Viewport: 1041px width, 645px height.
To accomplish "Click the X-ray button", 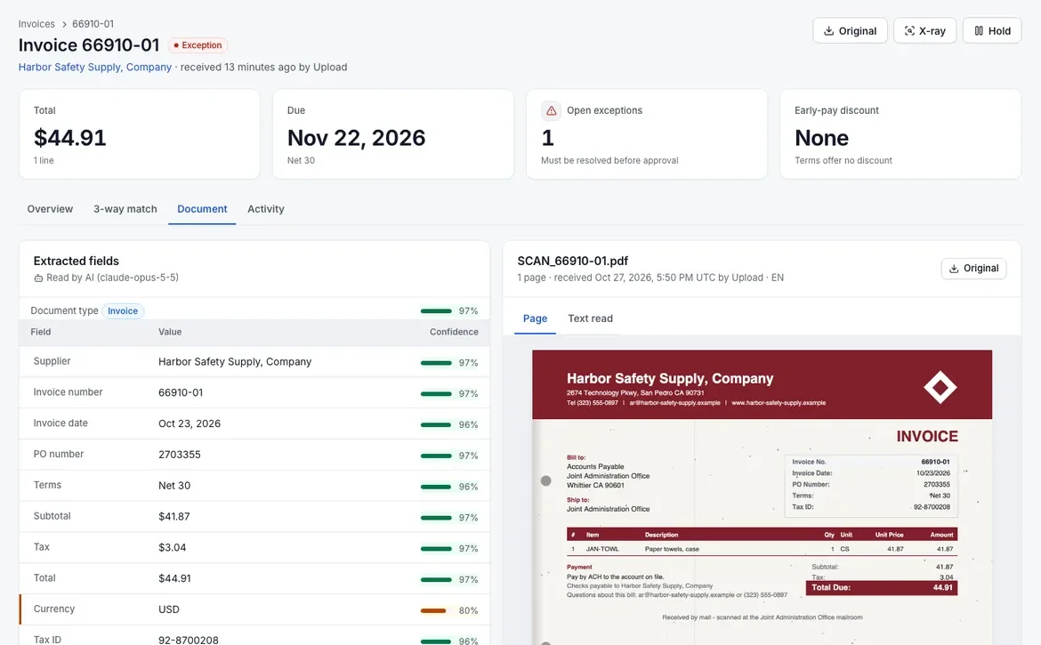I will (x=924, y=31).
